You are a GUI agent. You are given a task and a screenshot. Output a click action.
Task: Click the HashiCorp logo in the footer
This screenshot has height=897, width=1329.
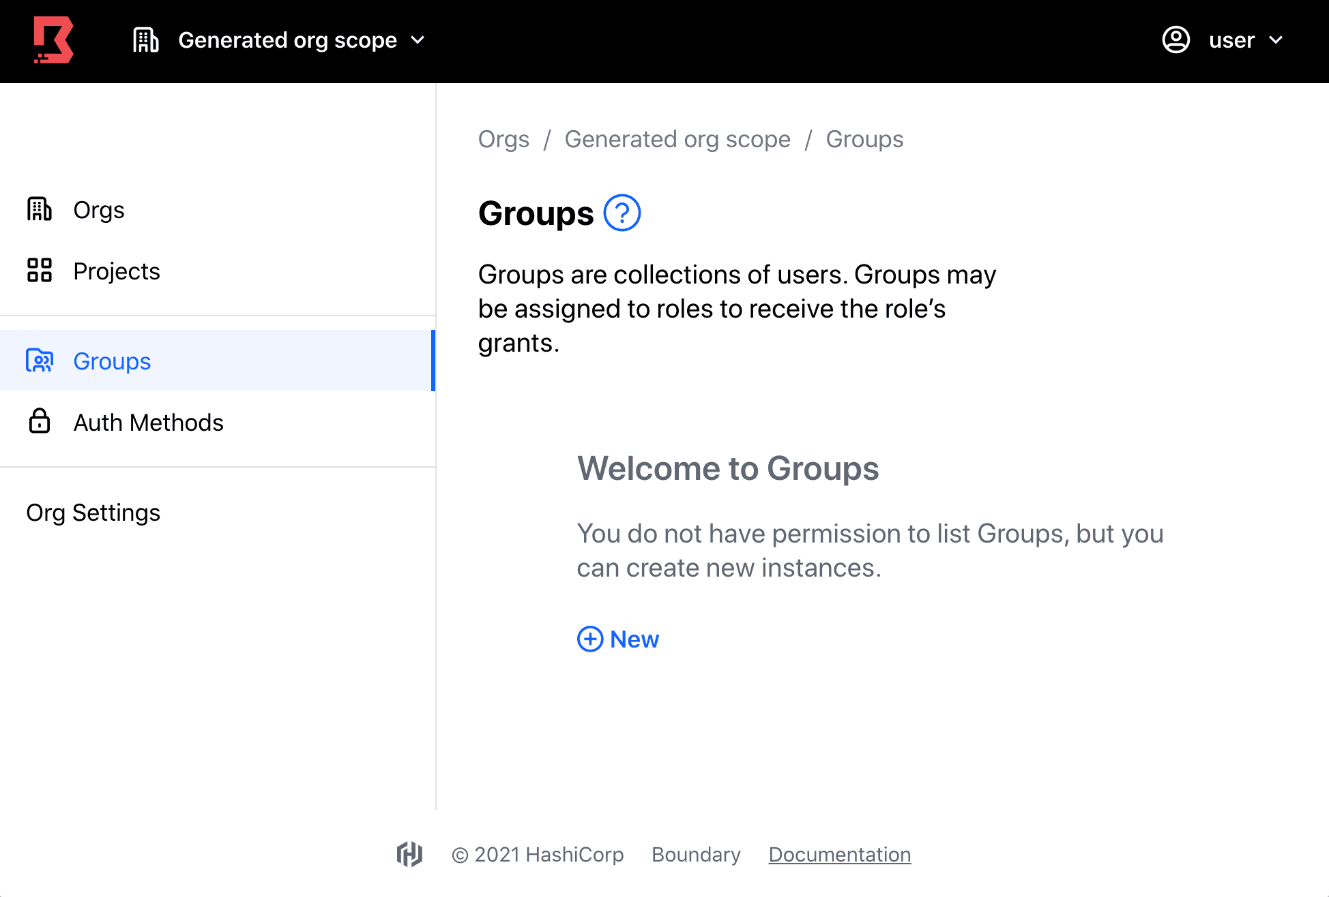tap(410, 854)
